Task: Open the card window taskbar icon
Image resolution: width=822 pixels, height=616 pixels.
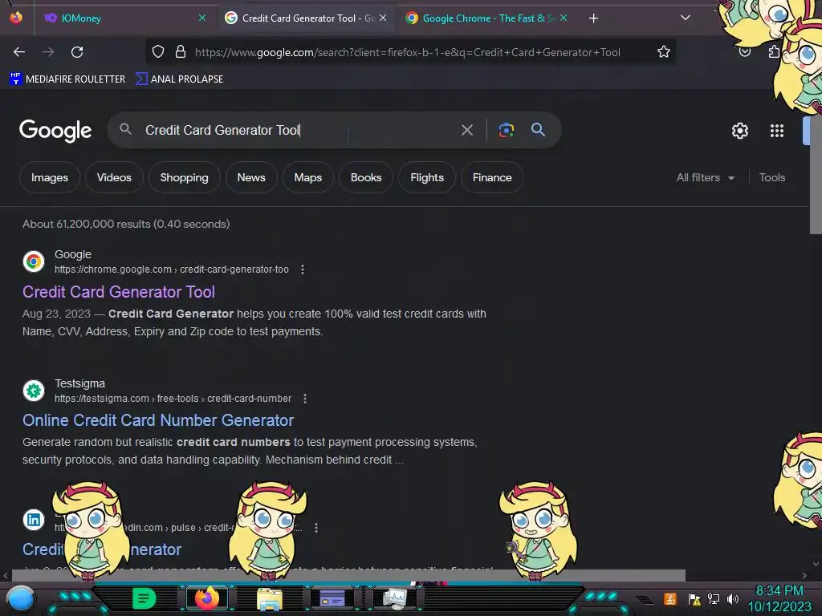Action: tap(332, 598)
